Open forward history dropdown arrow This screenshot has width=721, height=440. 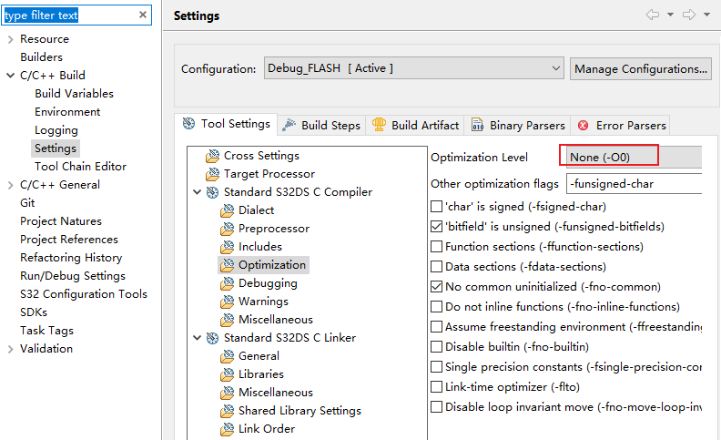point(706,15)
